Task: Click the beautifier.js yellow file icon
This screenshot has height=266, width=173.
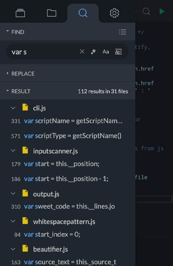Action: click(25, 249)
